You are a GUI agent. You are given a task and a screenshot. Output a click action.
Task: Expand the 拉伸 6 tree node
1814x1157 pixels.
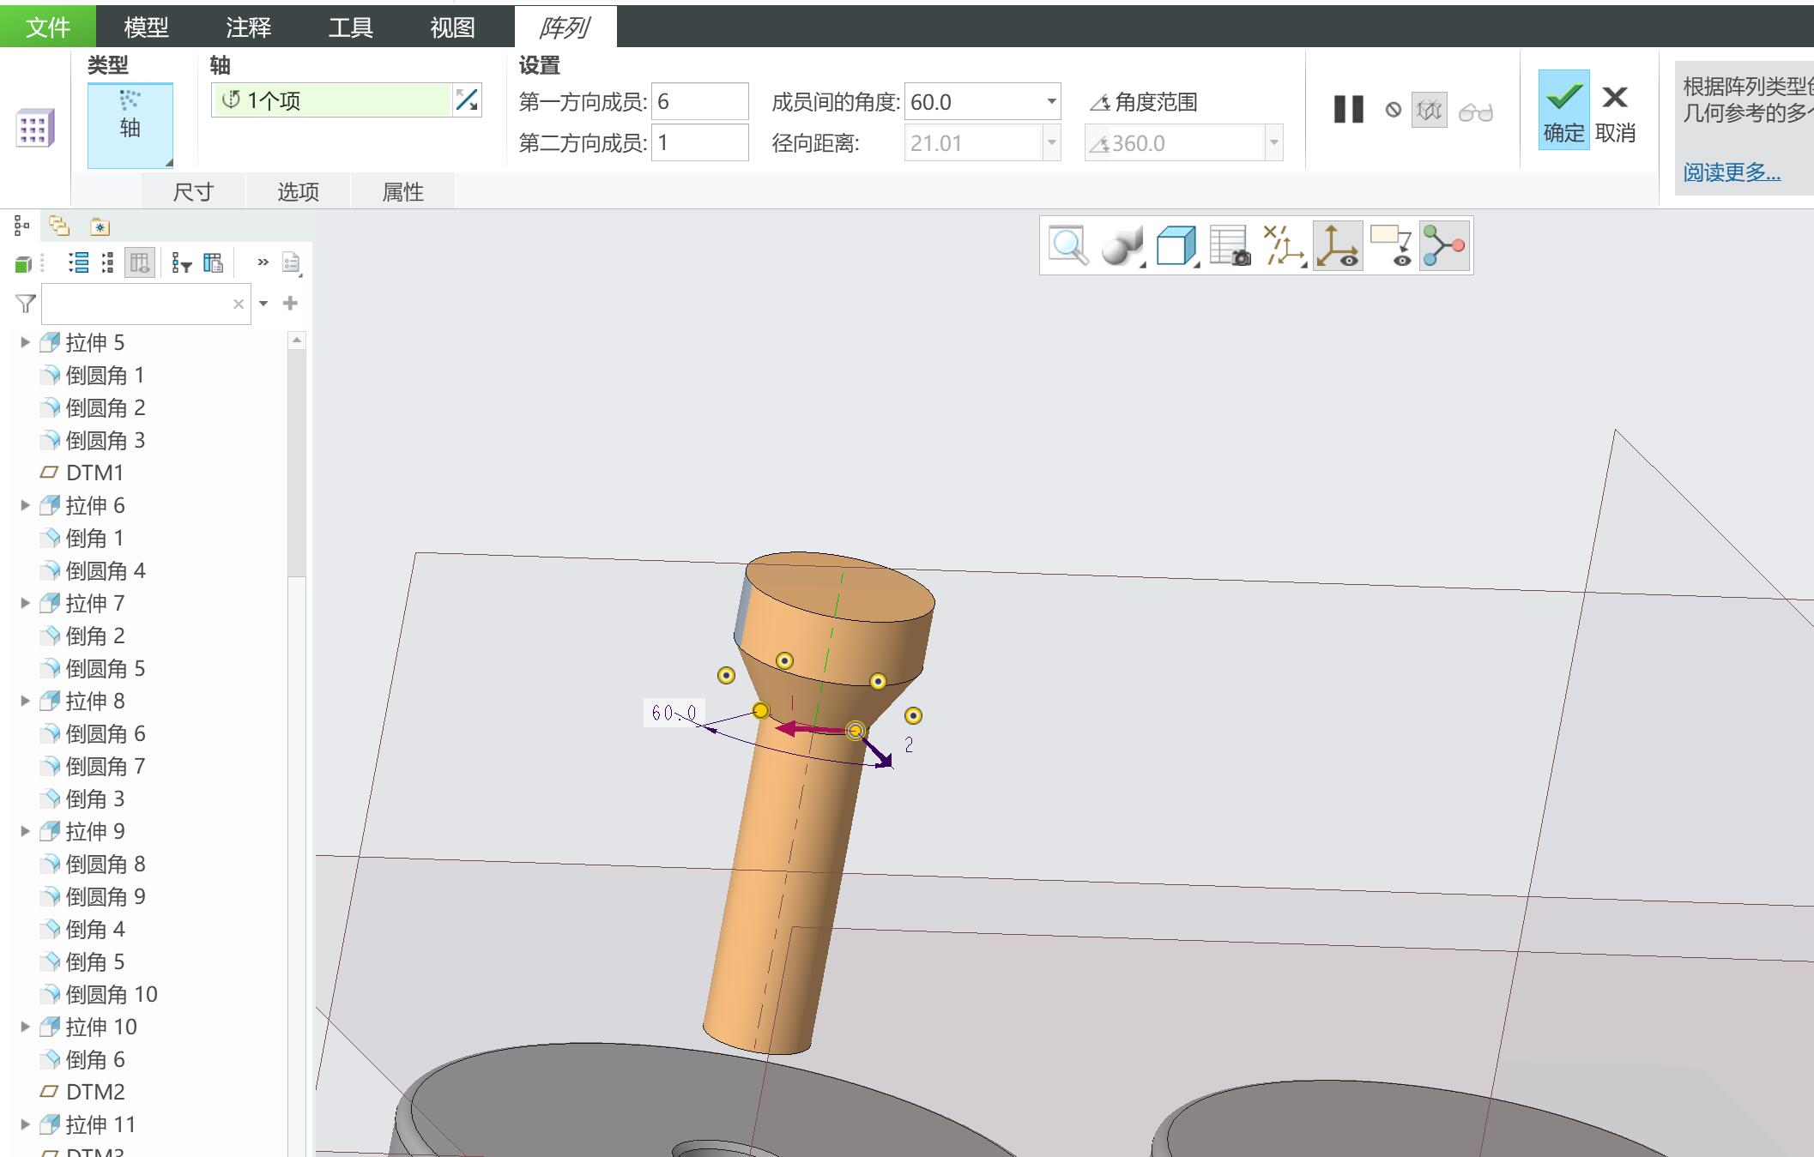[25, 505]
